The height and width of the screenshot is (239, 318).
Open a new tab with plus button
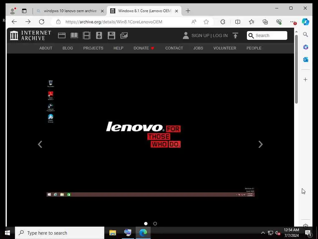pyautogui.click(x=188, y=11)
